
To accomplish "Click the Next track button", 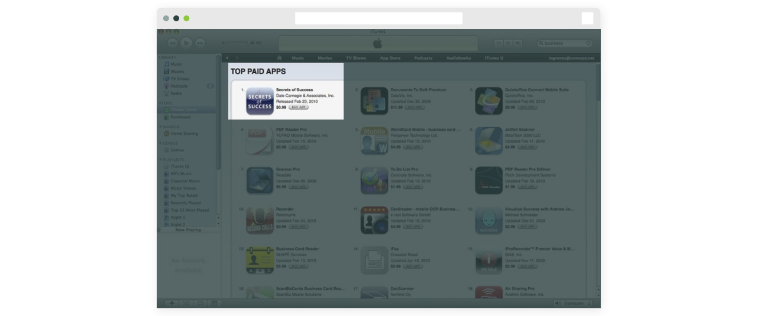I will 200,43.
